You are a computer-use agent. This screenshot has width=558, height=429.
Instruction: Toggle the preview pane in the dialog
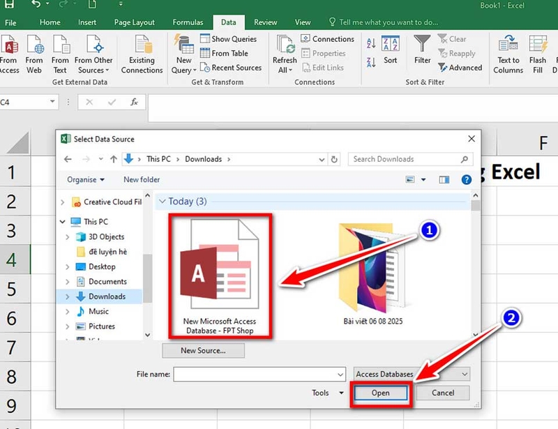pos(444,179)
